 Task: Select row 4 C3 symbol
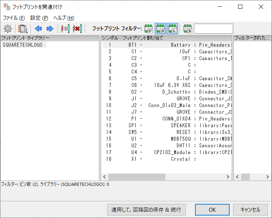point(167,65)
